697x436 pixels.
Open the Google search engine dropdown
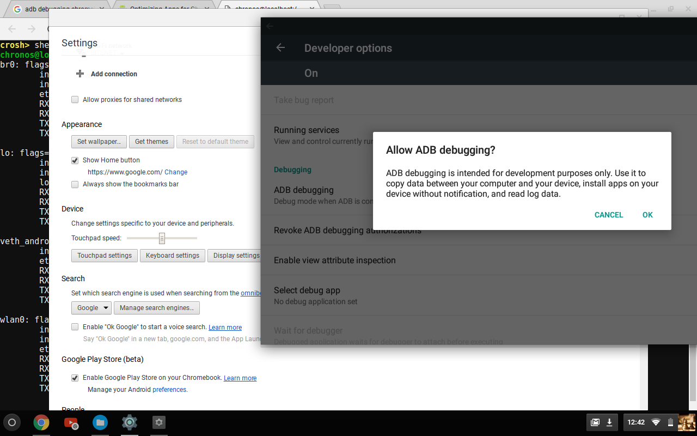click(91, 308)
